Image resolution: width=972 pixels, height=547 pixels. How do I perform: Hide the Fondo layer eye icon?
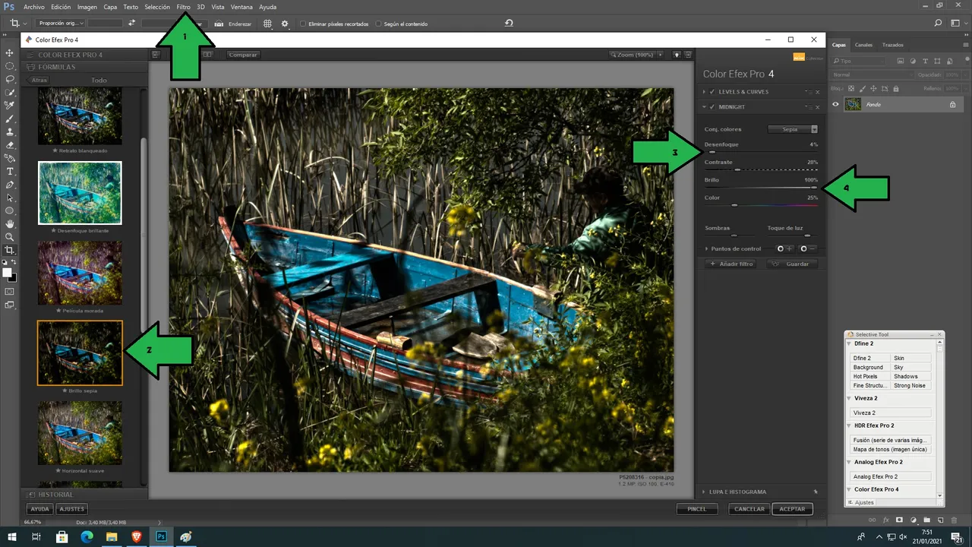[836, 104]
